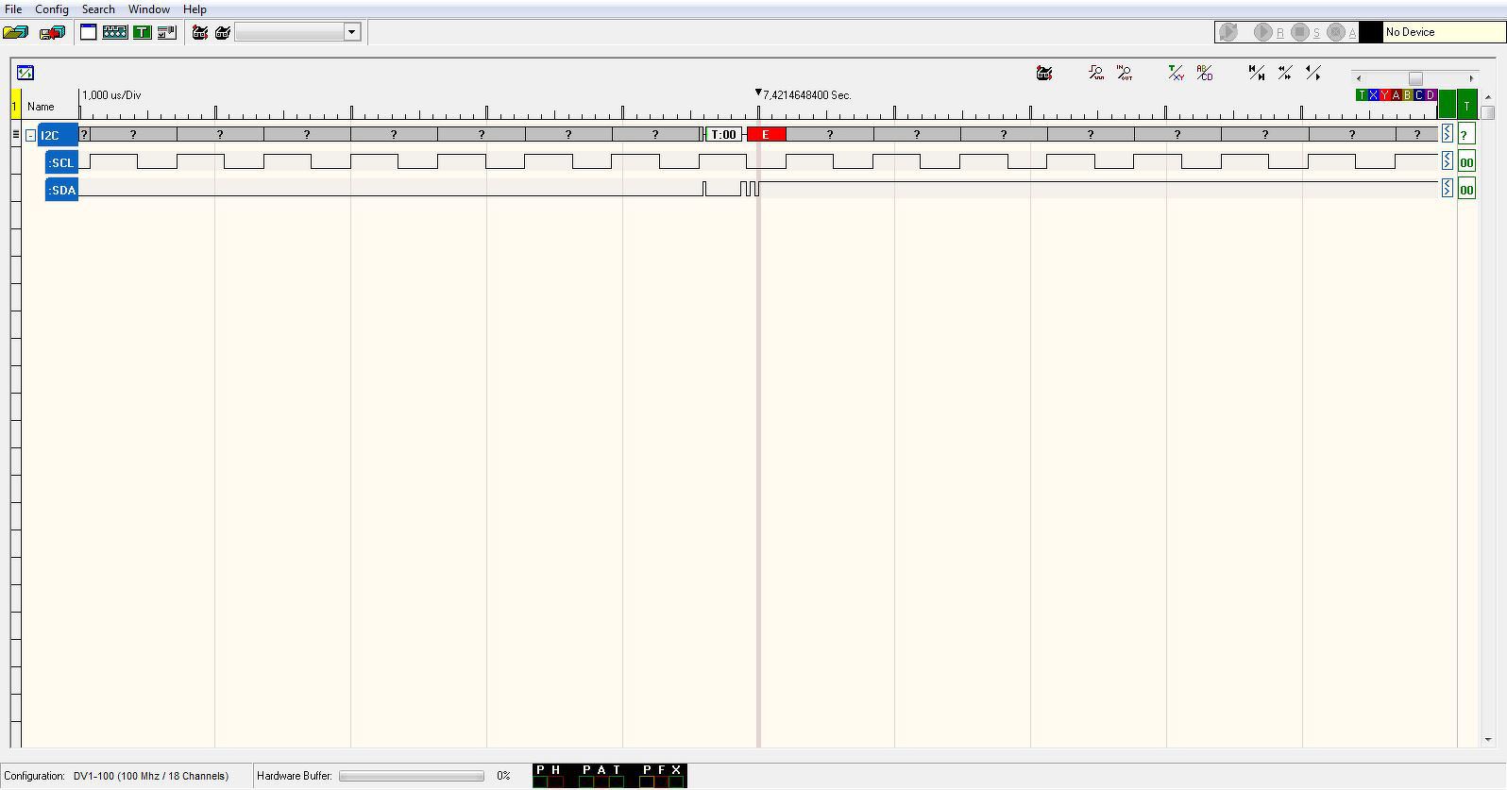Screen dimensions: 1507x790
Task: Click the zoom IN/OUT magnifier icon
Action: (1124, 73)
